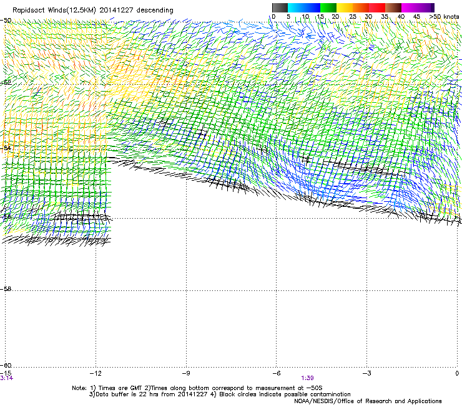The image size is (462, 405).
Task: Click the green 15-20 knots legend swatch
Action: point(328,7)
